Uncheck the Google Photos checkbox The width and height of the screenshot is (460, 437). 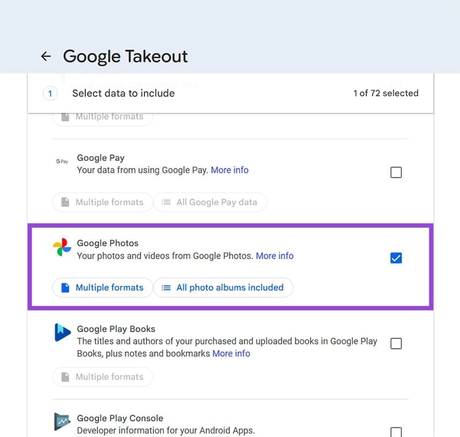click(396, 258)
